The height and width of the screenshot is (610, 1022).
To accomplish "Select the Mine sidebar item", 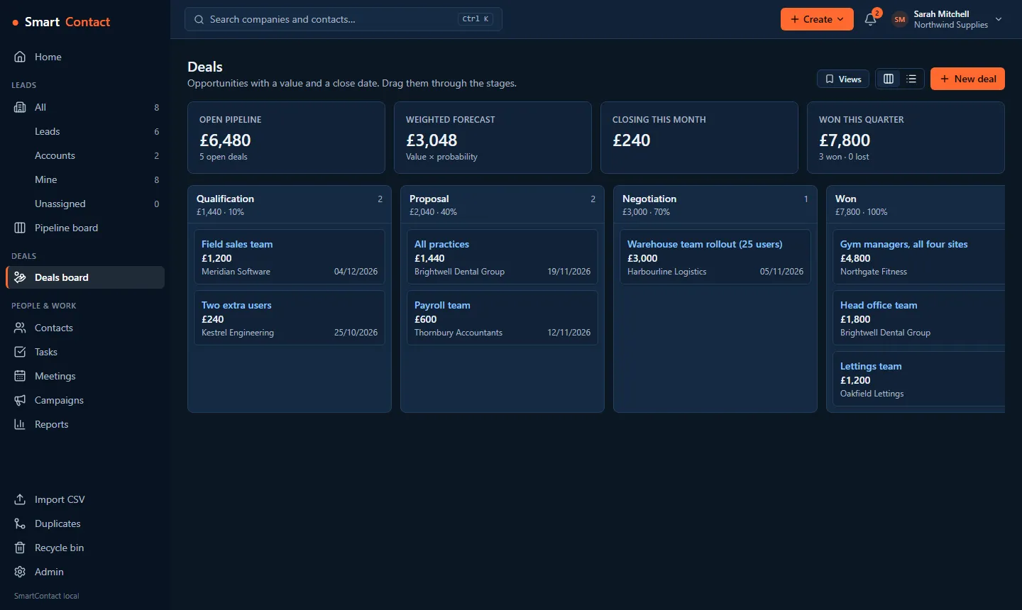I will point(85,179).
